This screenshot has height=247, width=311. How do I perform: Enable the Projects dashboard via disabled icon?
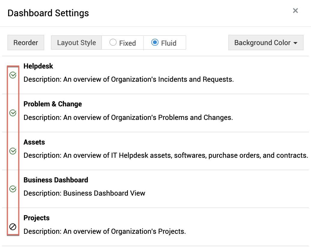(13, 227)
